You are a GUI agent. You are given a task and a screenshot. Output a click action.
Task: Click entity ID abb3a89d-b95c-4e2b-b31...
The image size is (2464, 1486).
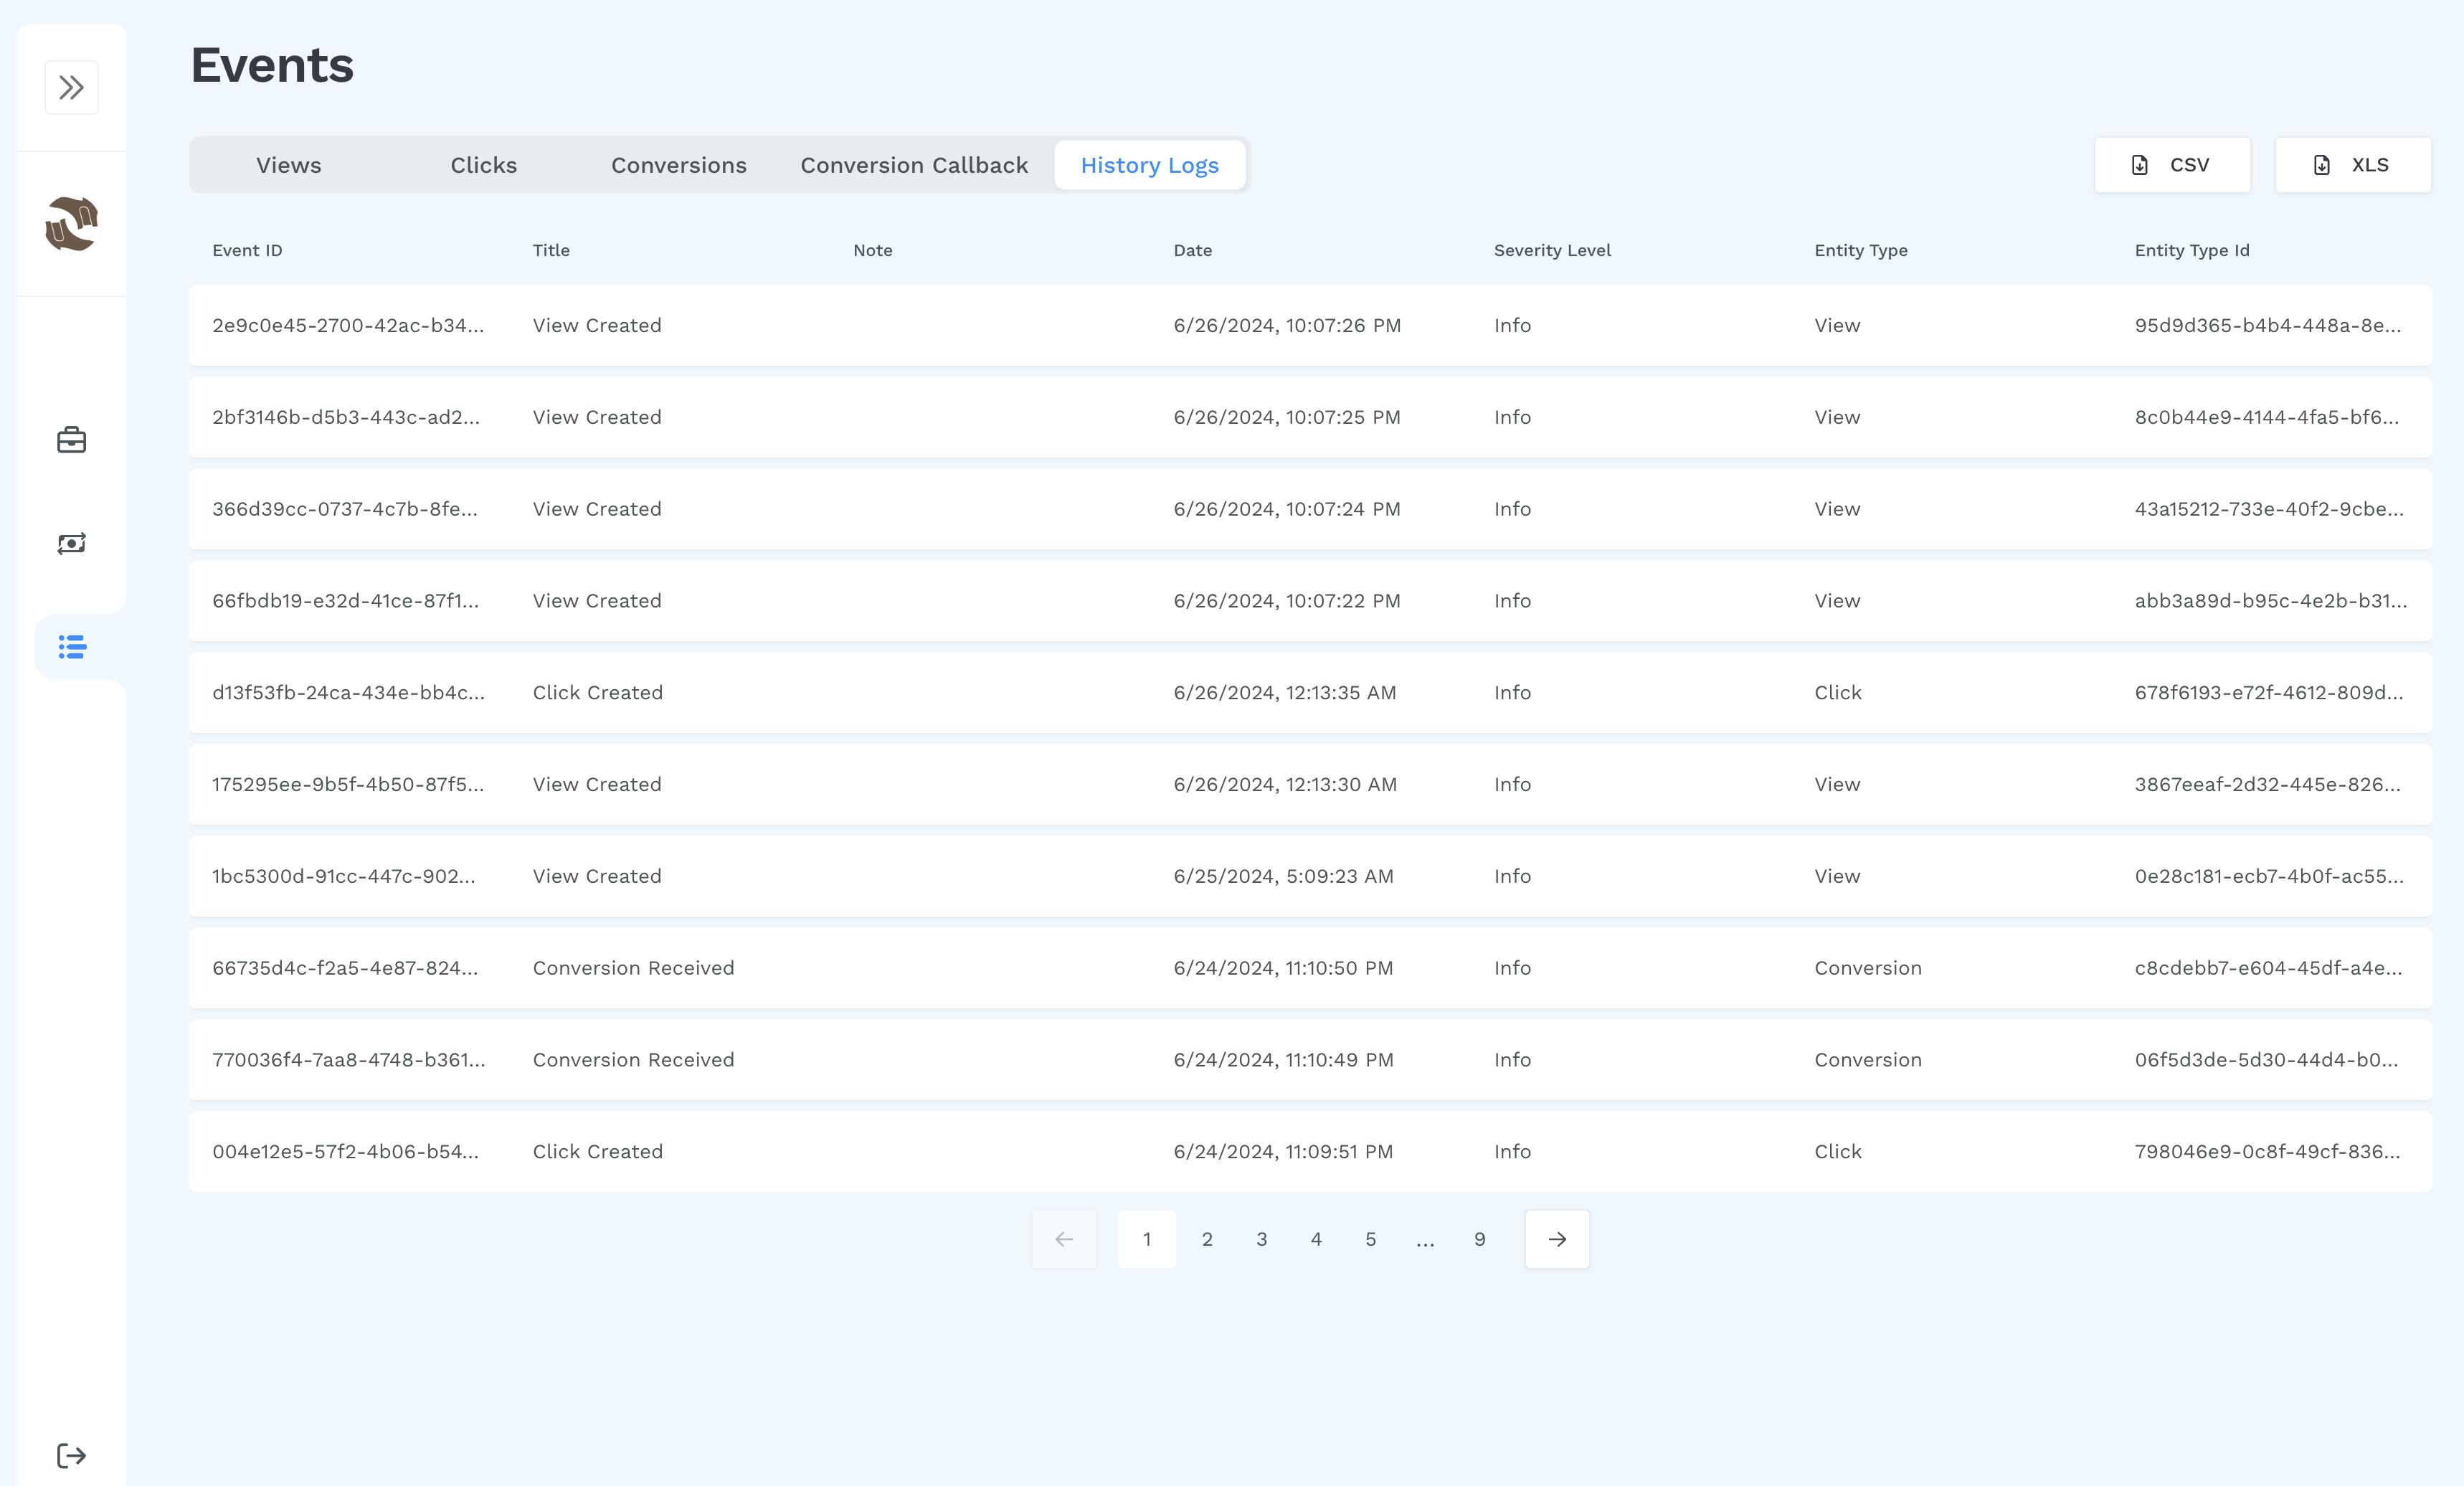pyautogui.click(x=2271, y=601)
